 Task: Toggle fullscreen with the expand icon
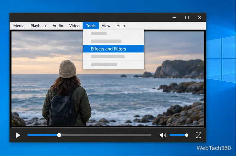point(198,135)
